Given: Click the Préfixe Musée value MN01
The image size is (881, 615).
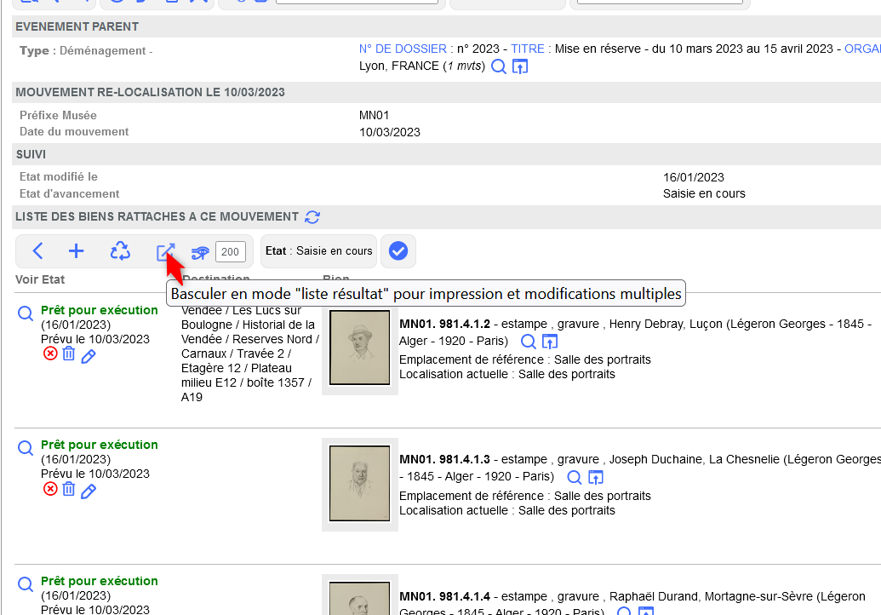Looking at the screenshot, I should pyautogui.click(x=375, y=115).
